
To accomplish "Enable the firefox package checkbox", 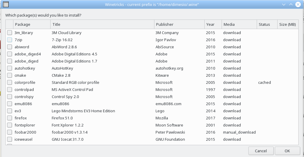I will [10, 118].
